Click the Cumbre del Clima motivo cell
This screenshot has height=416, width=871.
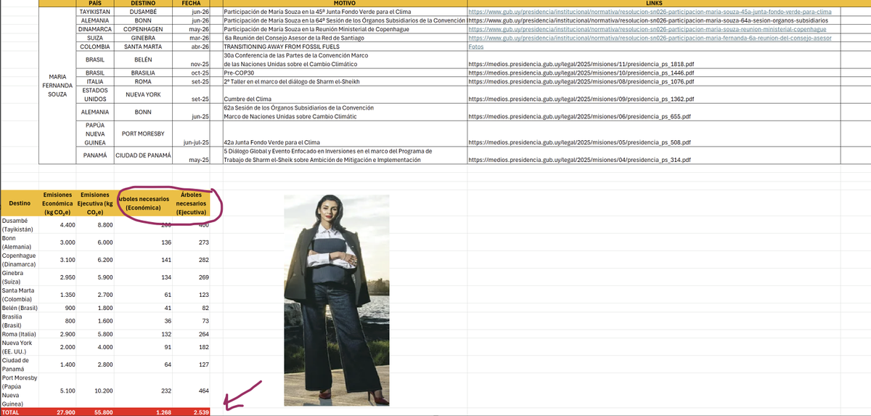345,95
